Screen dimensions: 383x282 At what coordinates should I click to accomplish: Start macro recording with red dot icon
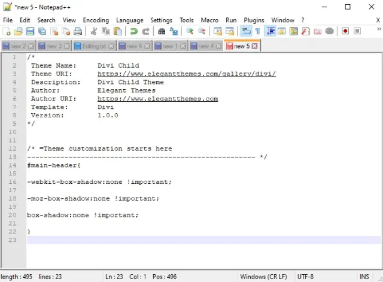pos(345,31)
